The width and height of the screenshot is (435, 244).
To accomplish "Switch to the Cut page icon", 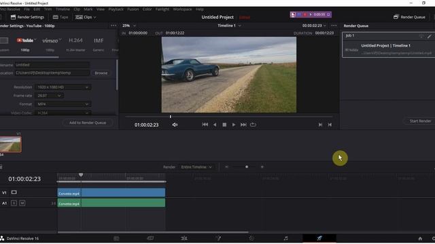I will (x=150, y=238).
